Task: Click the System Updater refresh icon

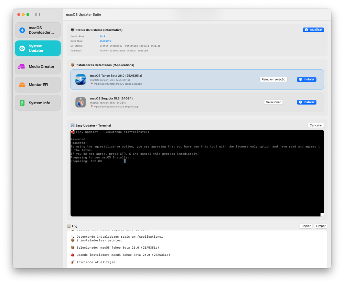Action: coord(22,48)
